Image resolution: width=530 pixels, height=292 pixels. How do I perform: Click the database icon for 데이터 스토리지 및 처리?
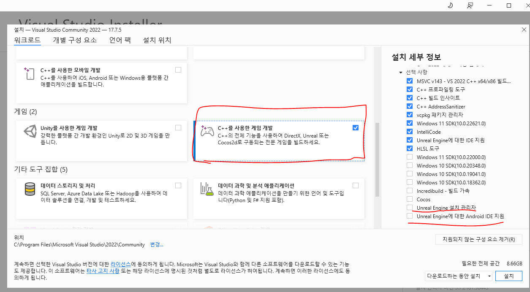[30, 189]
